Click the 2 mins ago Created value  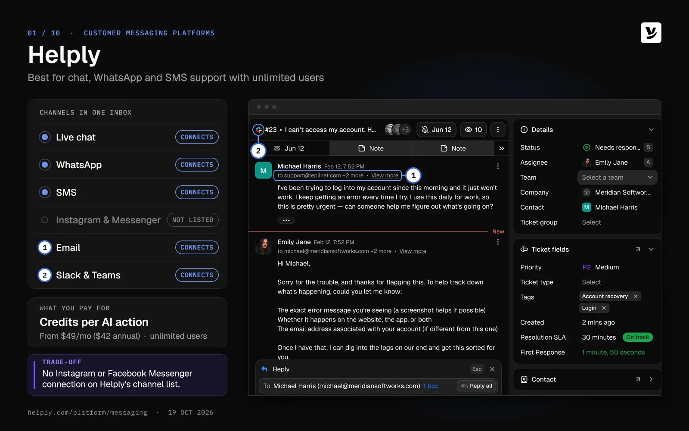pyautogui.click(x=598, y=322)
